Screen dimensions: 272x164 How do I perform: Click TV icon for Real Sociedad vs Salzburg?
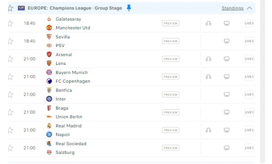[227, 148]
